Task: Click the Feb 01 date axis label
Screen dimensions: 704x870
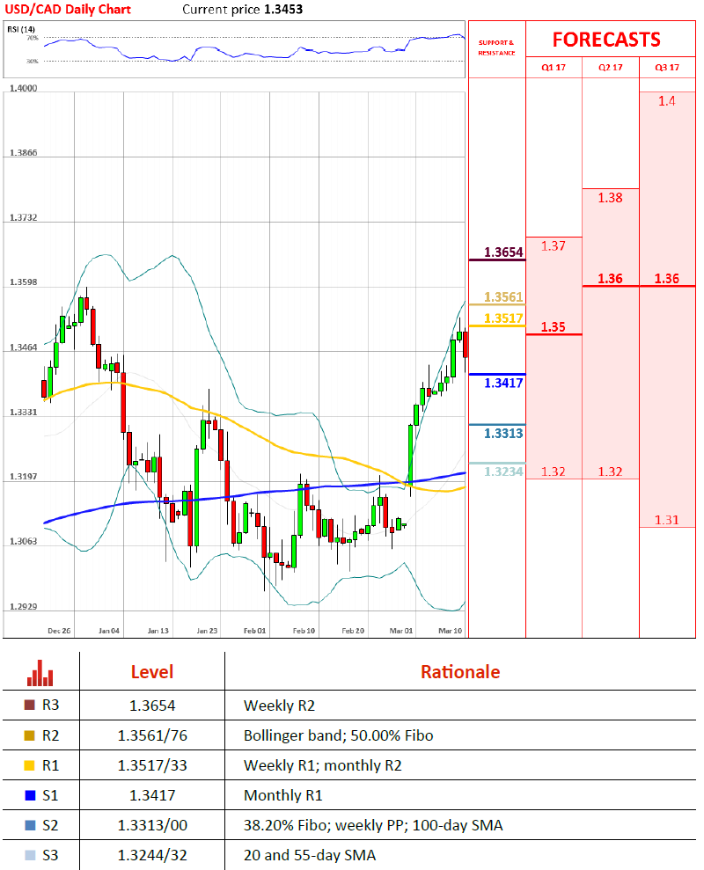Action: pyautogui.click(x=255, y=631)
